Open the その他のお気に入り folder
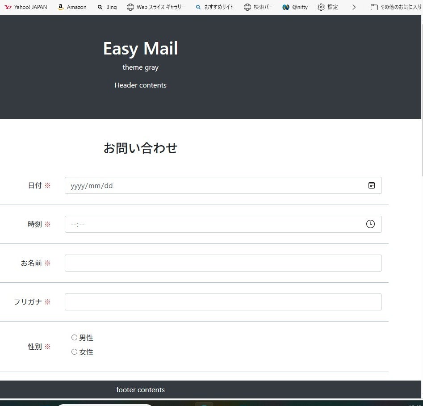This screenshot has height=406, width=423. tap(396, 7)
